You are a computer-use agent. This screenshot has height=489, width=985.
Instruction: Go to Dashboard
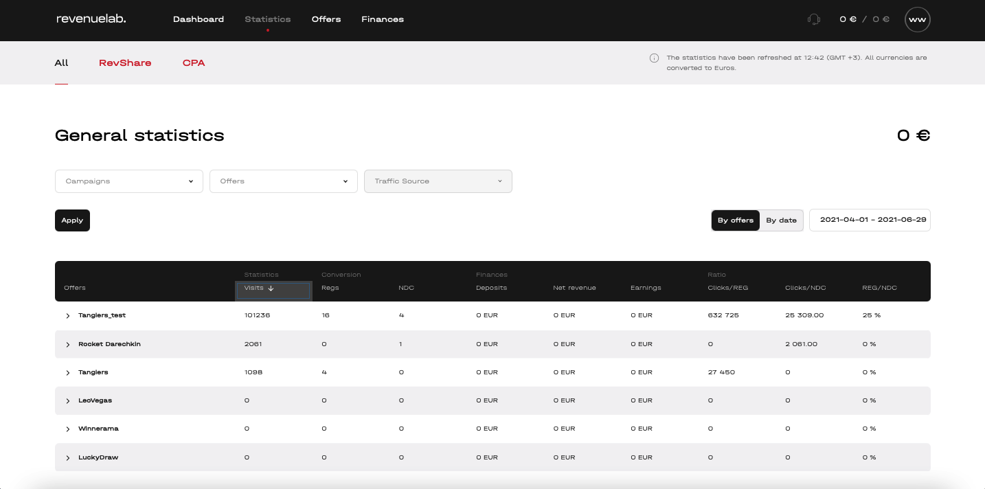click(199, 19)
